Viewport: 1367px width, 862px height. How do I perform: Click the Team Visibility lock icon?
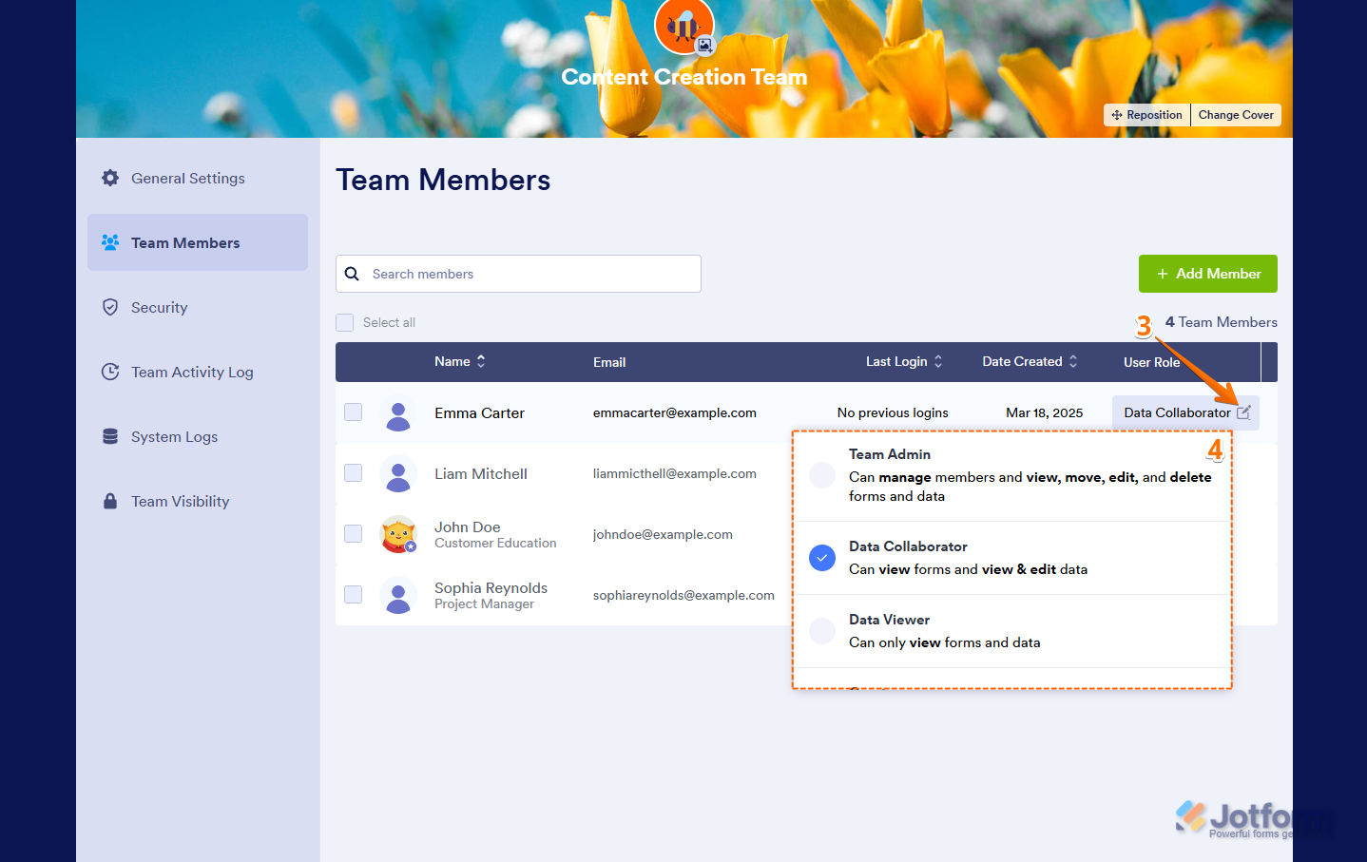pyautogui.click(x=111, y=501)
